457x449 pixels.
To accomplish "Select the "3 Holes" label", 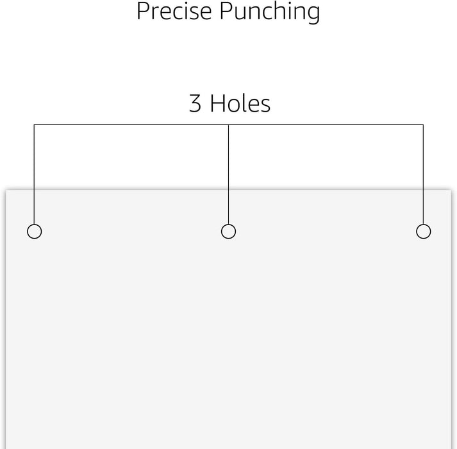I will (x=229, y=103).
